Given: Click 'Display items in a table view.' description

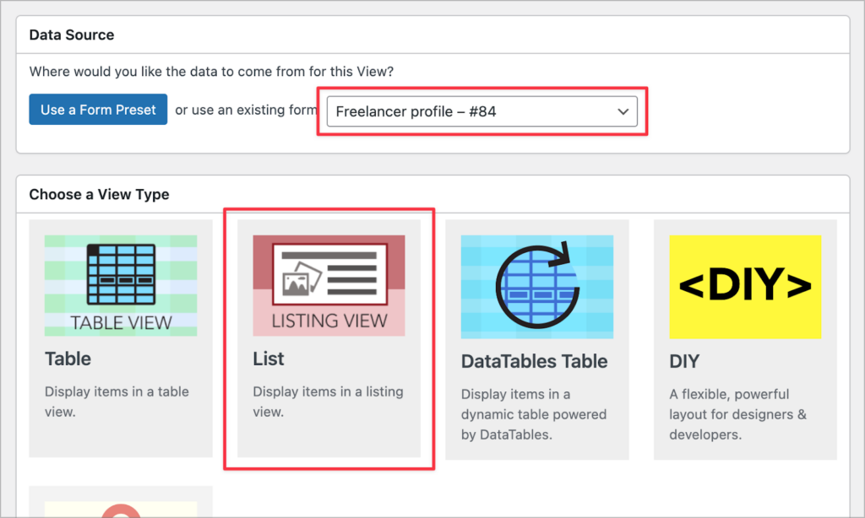Looking at the screenshot, I should tap(117, 402).
